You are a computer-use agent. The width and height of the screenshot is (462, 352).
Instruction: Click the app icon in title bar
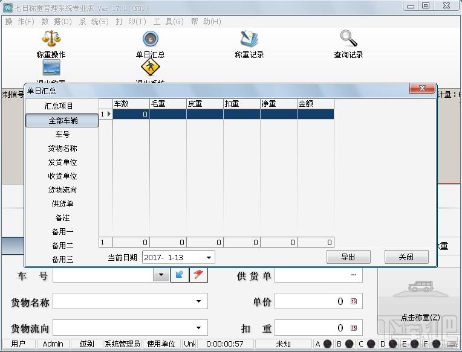(x=8, y=7)
